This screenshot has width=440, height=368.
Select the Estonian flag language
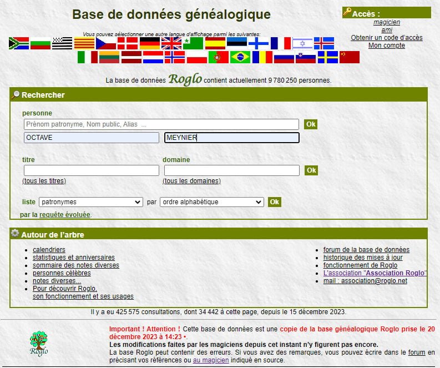237,43
